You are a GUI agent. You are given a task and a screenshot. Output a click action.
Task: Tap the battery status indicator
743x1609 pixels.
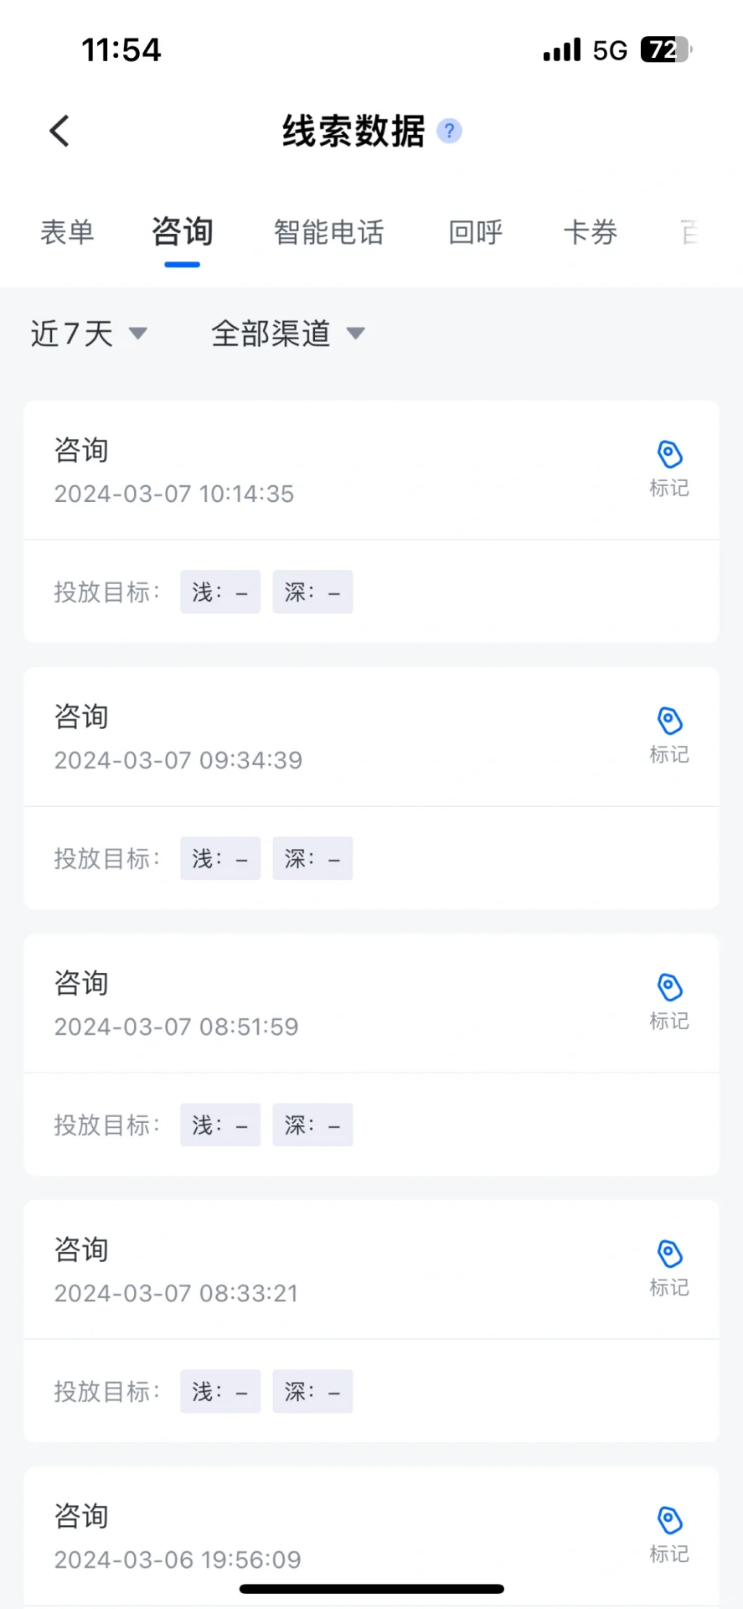coord(666,50)
